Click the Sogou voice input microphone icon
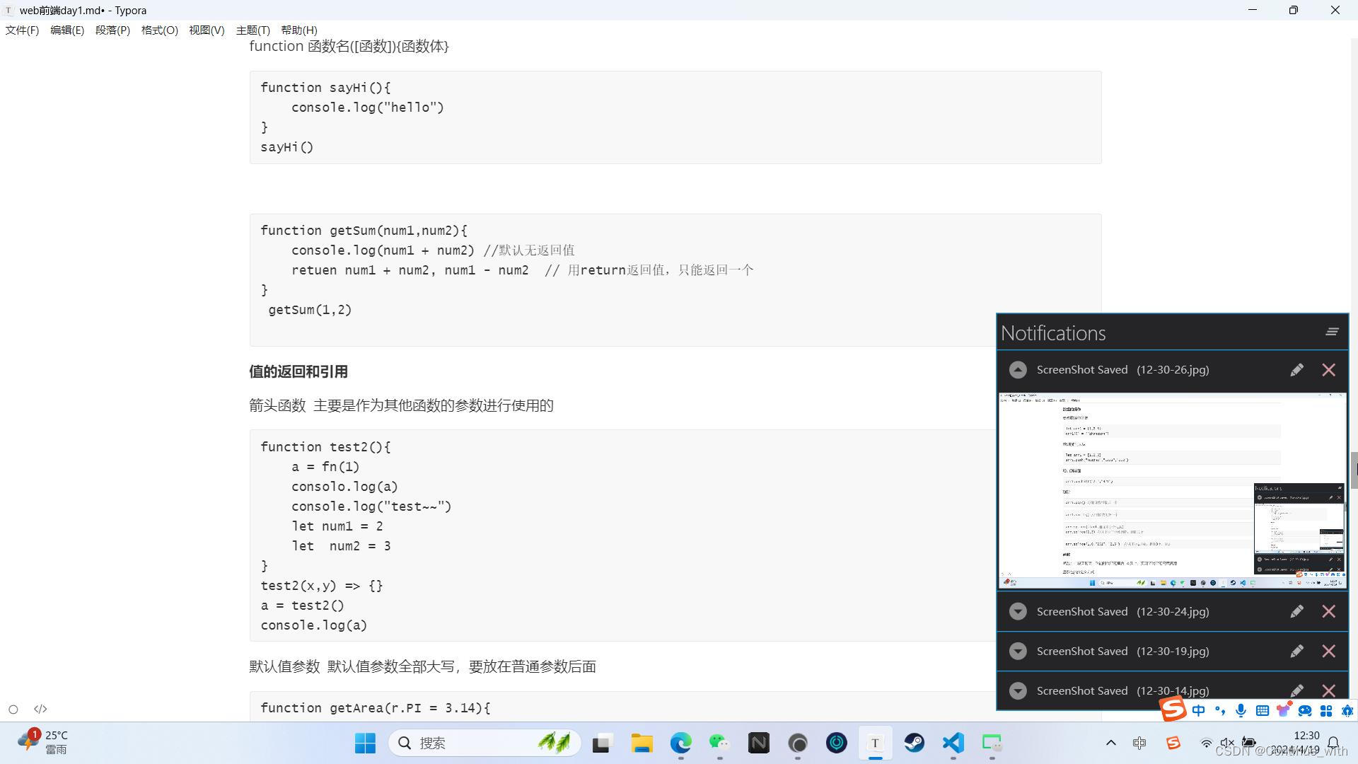Image resolution: width=1358 pixels, height=764 pixels. (x=1241, y=710)
